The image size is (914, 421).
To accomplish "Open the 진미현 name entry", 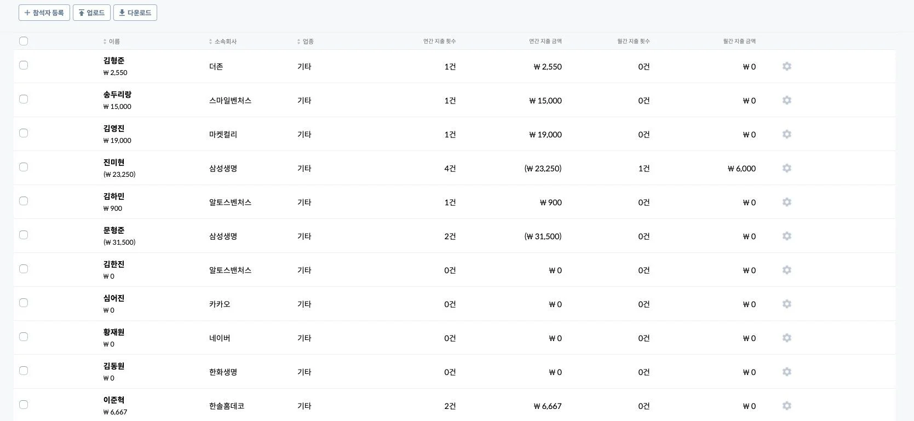I will (x=114, y=163).
